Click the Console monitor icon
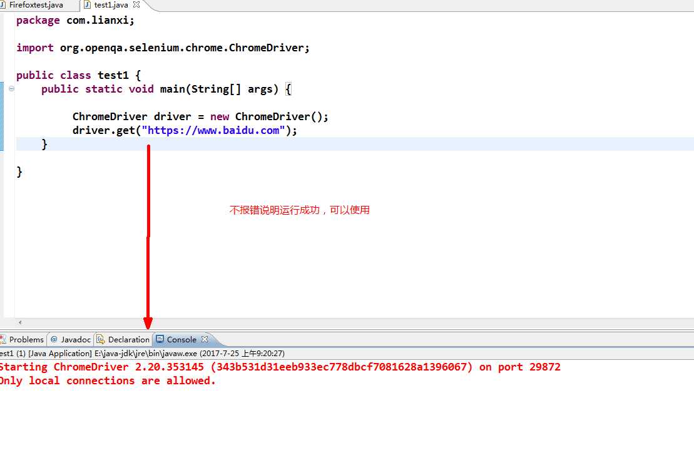This screenshot has width=694, height=460. point(160,339)
